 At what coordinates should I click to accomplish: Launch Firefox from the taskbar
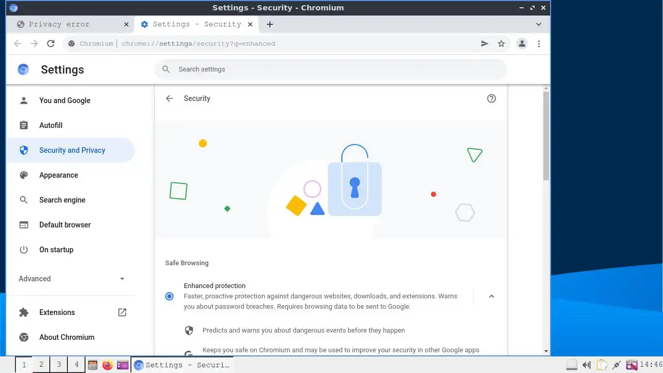tap(108, 365)
